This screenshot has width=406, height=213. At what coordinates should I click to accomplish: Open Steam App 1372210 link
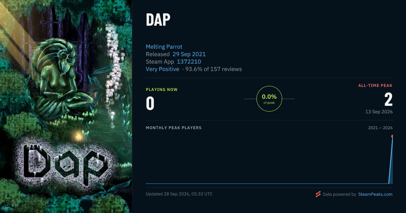coord(189,62)
